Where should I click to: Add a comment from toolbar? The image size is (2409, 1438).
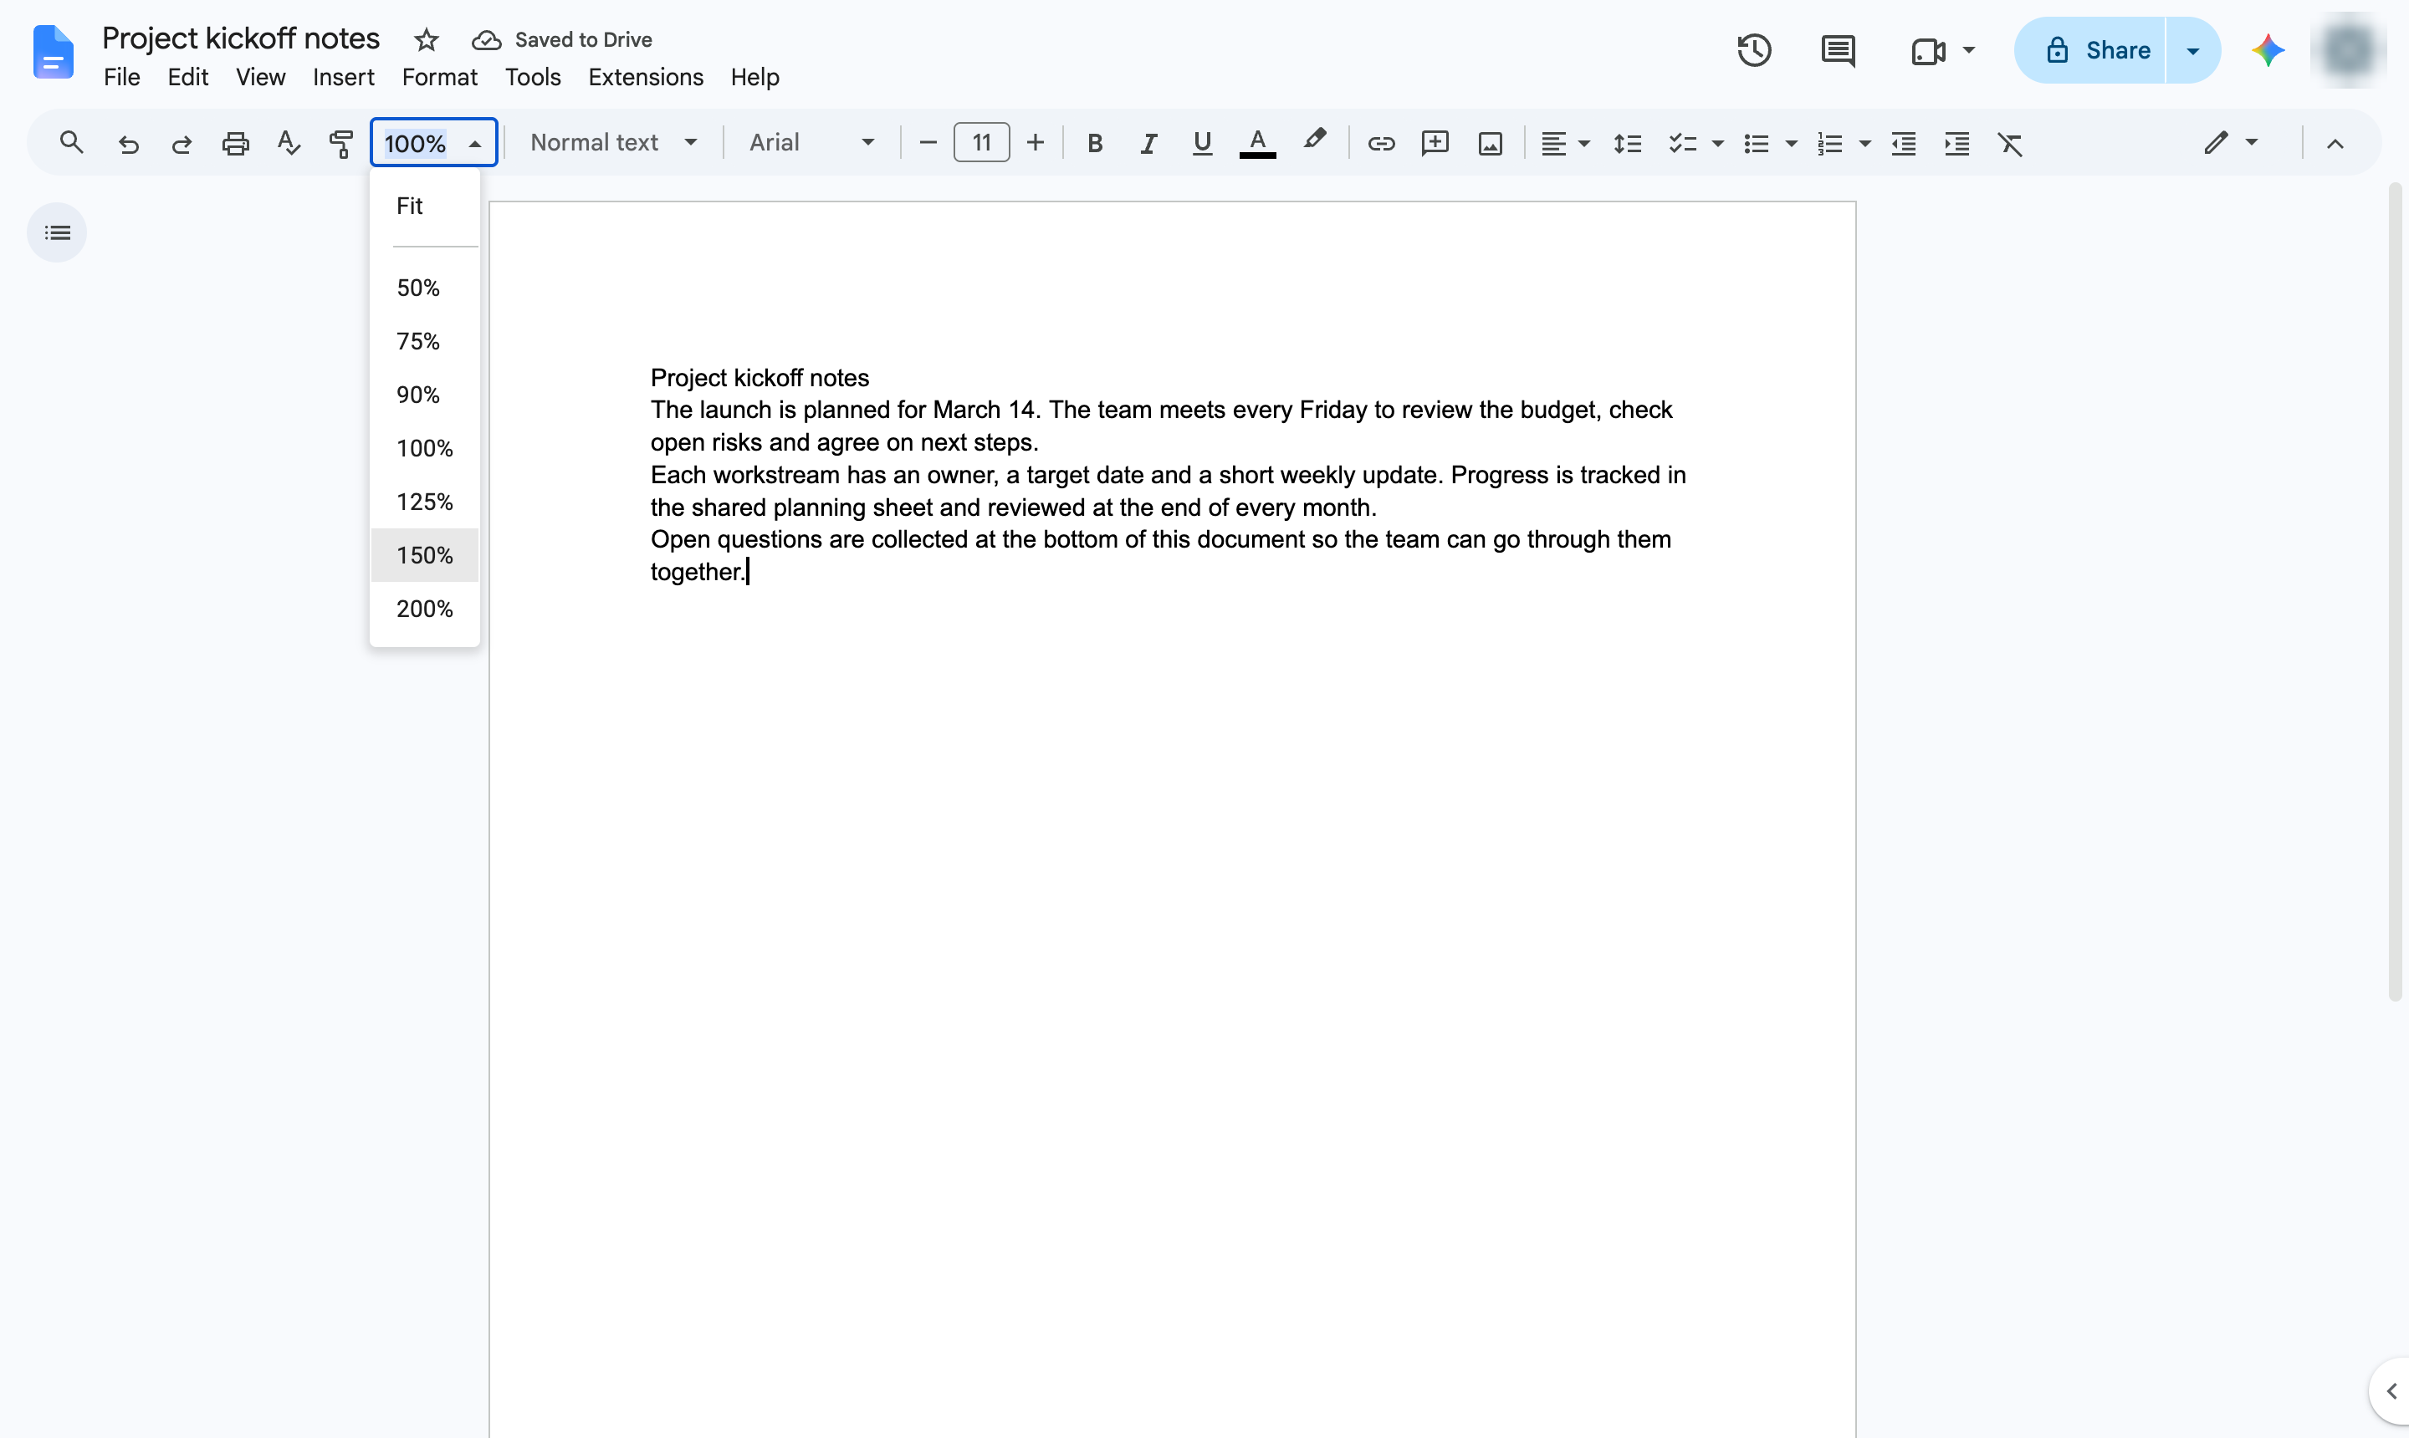point(1435,144)
